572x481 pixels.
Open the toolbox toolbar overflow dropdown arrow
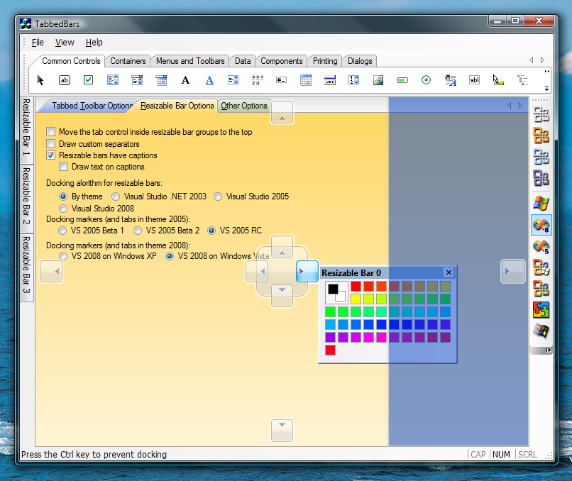coord(546,88)
